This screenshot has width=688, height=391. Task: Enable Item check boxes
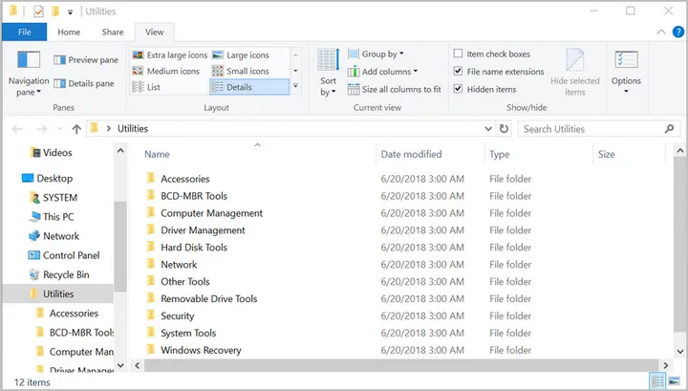pyautogui.click(x=459, y=54)
